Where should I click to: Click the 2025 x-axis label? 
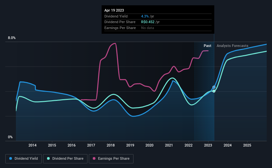247,145
